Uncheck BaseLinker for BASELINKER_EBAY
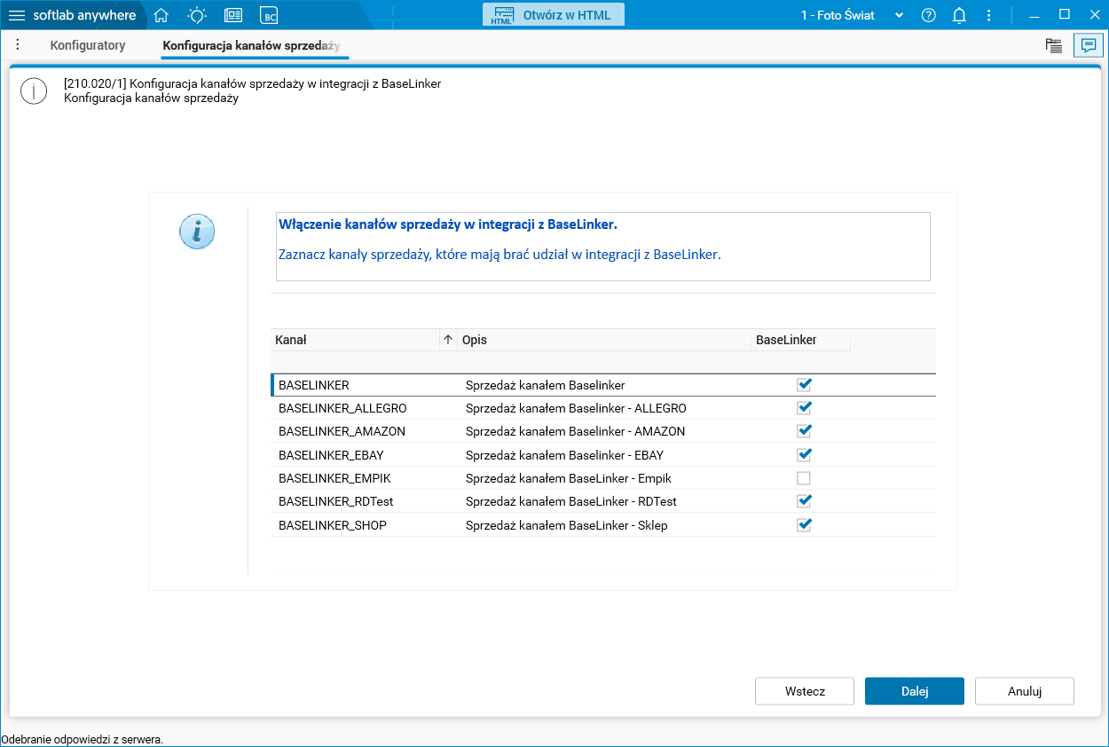Viewport: 1109px width, 747px height. click(804, 454)
